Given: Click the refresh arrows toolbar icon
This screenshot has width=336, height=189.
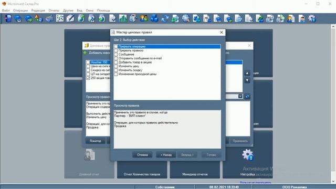Looking at the screenshot, I should click(x=165, y=19).
